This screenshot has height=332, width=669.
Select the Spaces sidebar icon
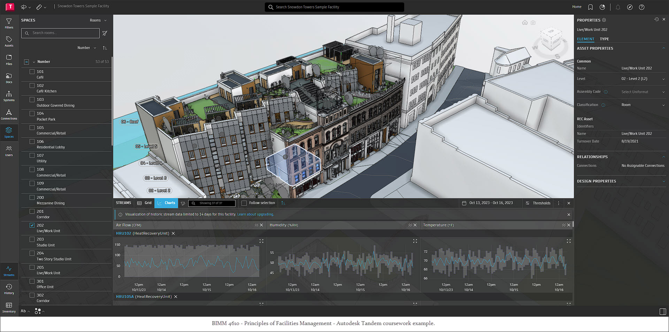[x=9, y=132]
